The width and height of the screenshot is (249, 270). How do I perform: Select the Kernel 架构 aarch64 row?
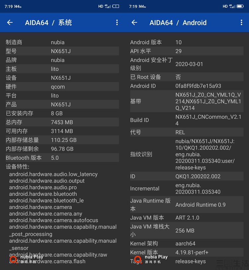(x=187, y=243)
